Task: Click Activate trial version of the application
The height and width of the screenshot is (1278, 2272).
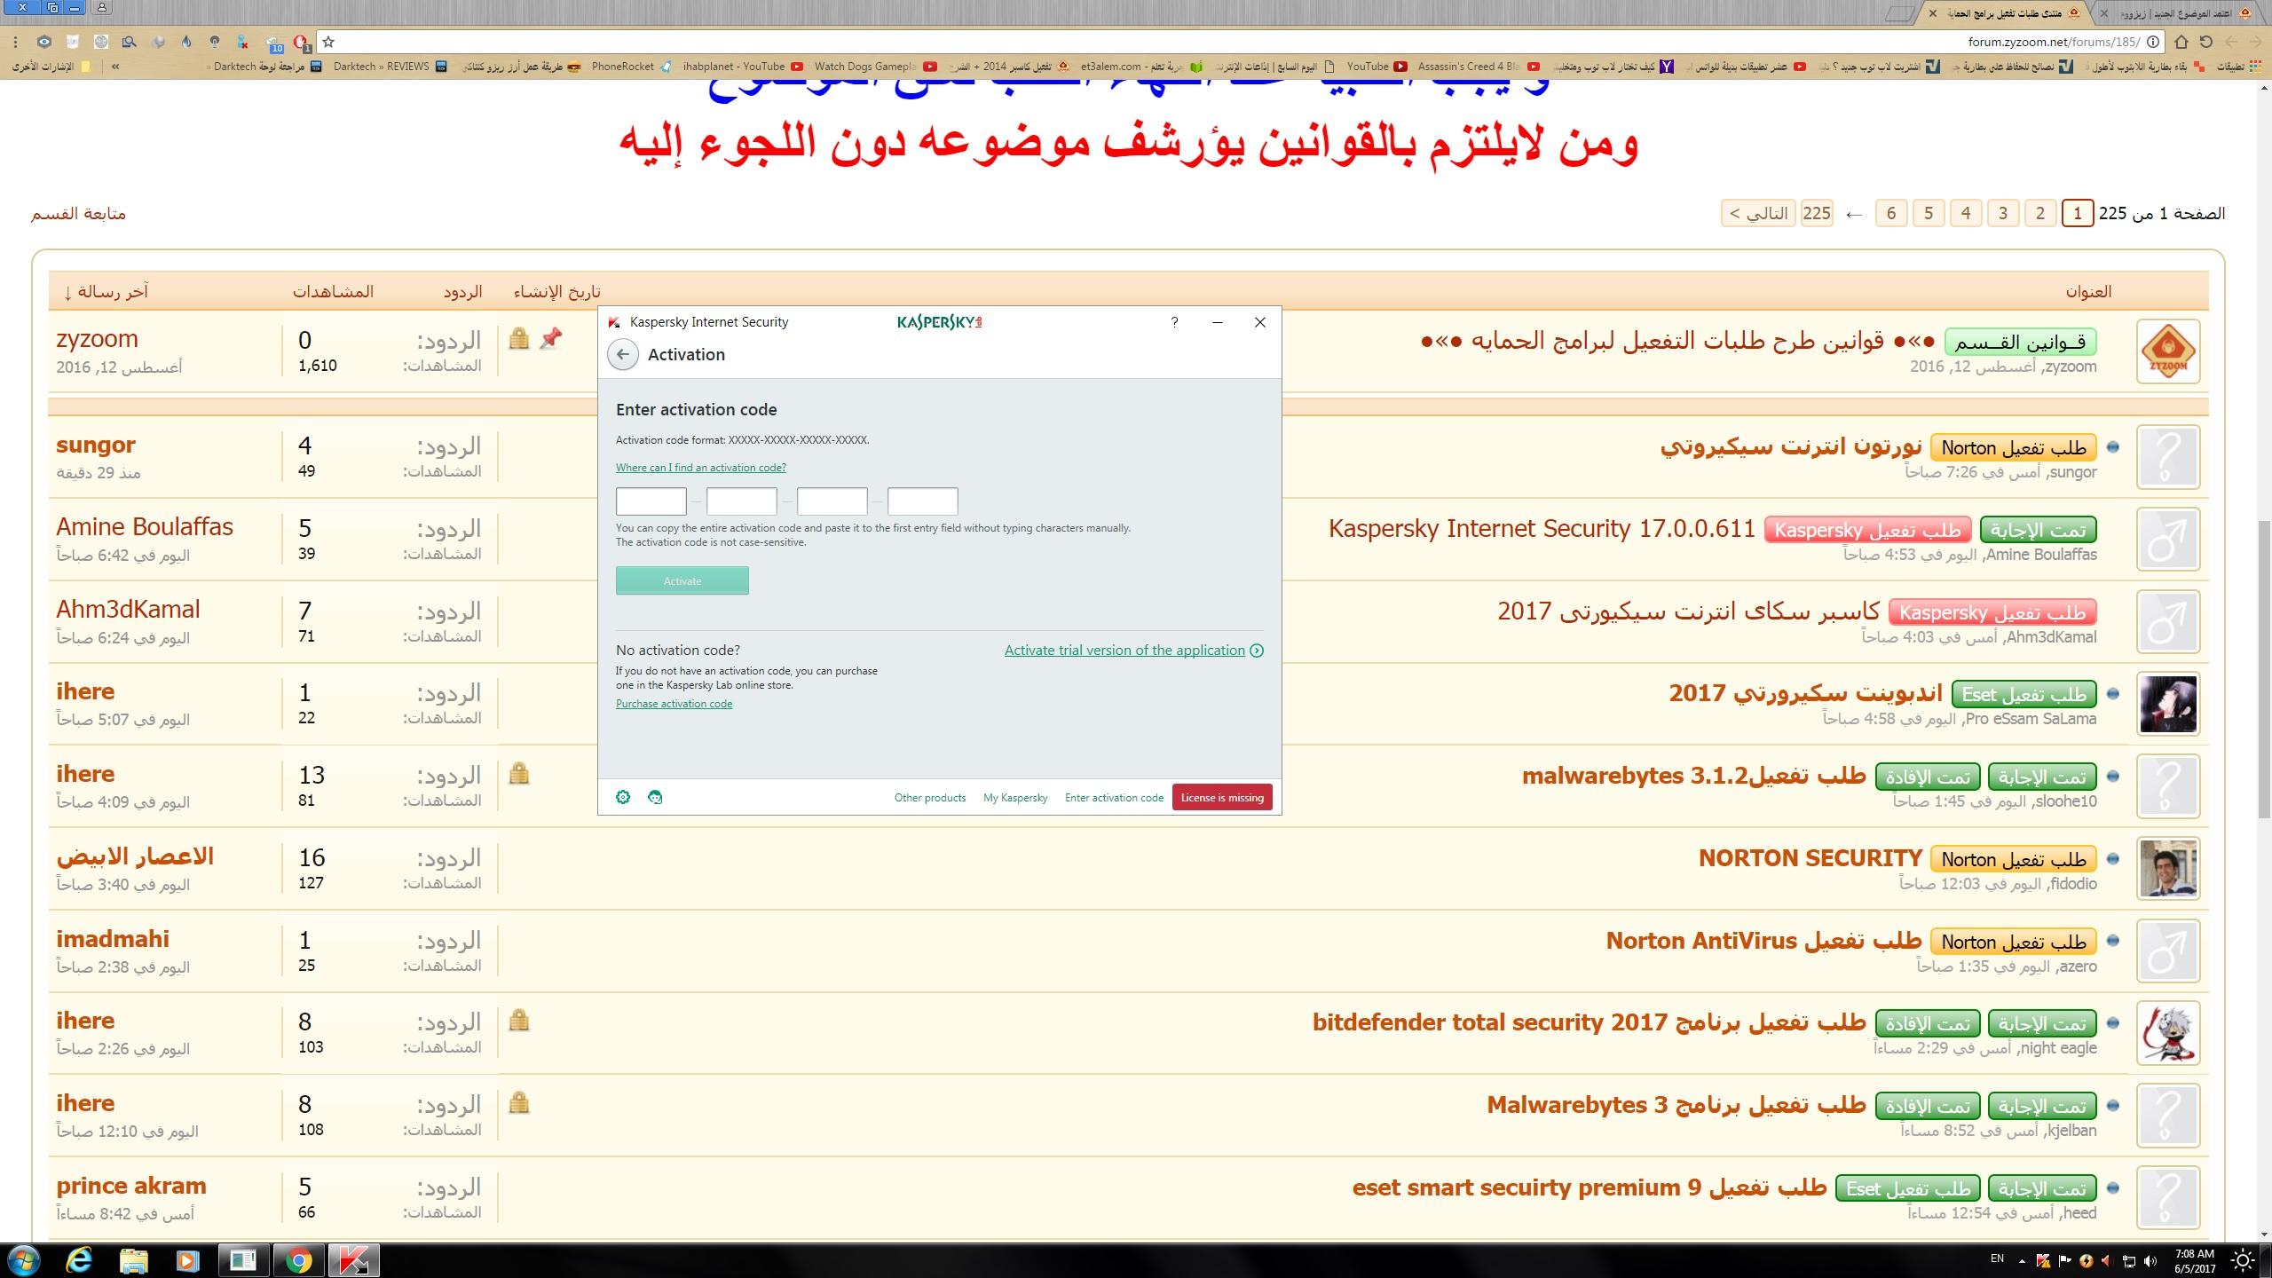Action: [1133, 651]
